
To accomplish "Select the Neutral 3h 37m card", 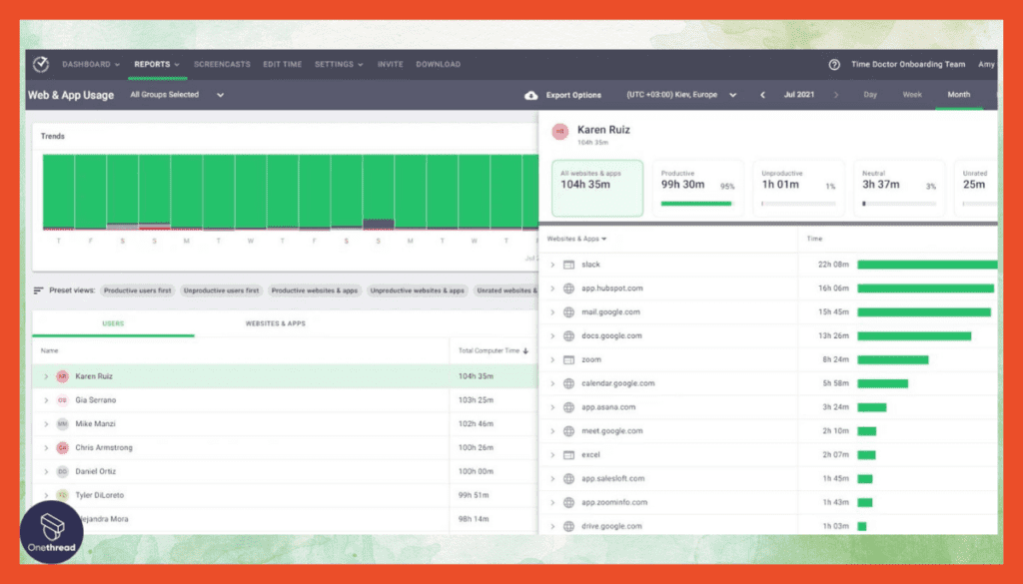I will click(899, 189).
